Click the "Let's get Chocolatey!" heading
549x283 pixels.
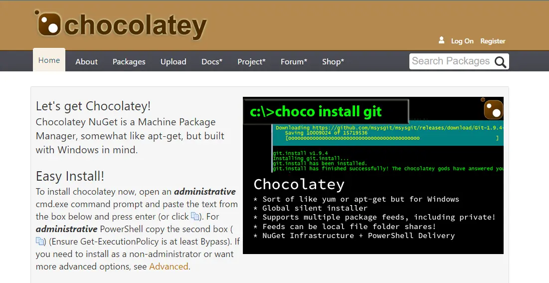click(93, 106)
